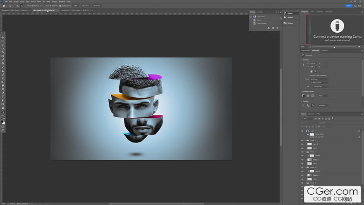Click the foreground color swatch
The height and width of the screenshot is (205, 364).
2,121
